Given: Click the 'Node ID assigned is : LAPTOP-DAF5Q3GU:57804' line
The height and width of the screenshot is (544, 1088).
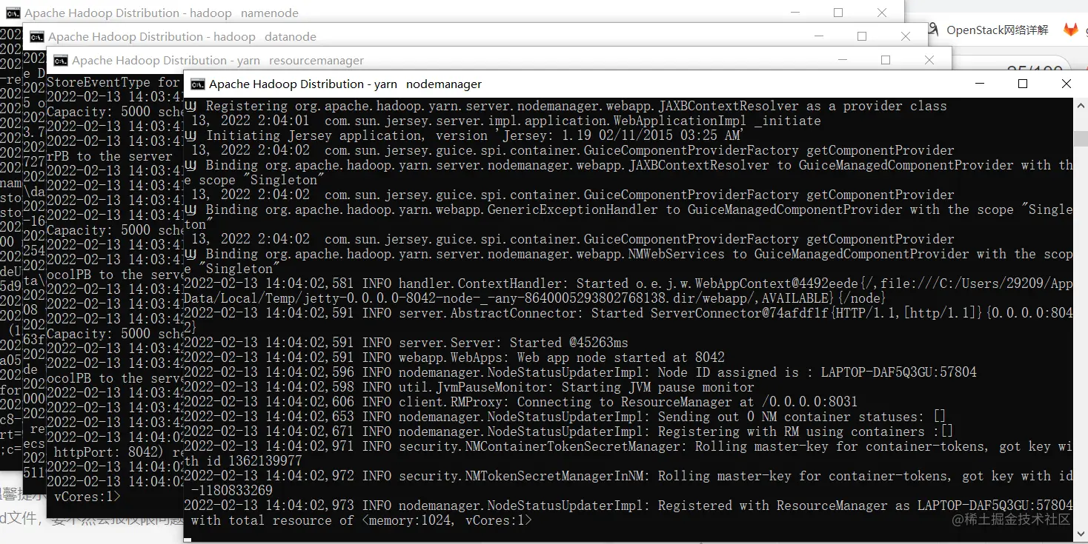Looking at the screenshot, I should click(x=580, y=372).
